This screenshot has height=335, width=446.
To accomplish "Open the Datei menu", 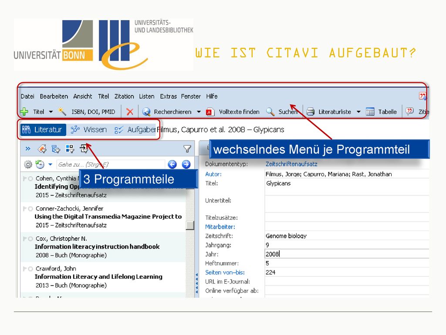I will coord(27,96).
